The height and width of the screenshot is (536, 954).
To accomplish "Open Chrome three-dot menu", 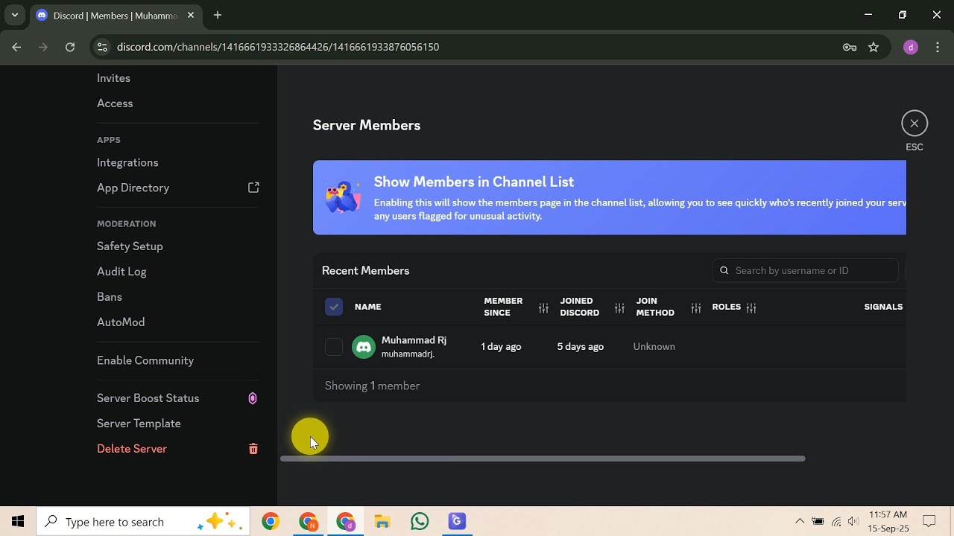I will click(x=937, y=47).
